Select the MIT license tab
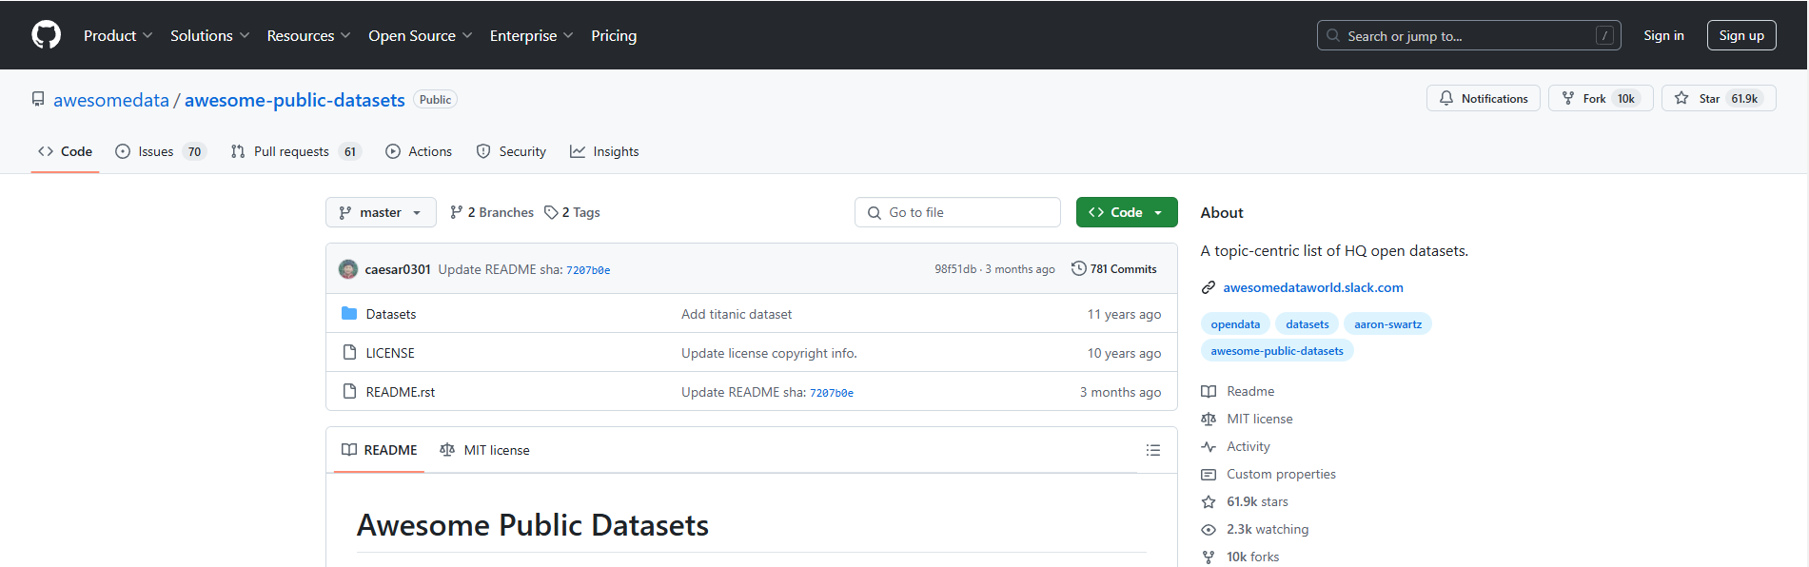The width and height of the screenshot is (1809, 567). pos(485,450)
